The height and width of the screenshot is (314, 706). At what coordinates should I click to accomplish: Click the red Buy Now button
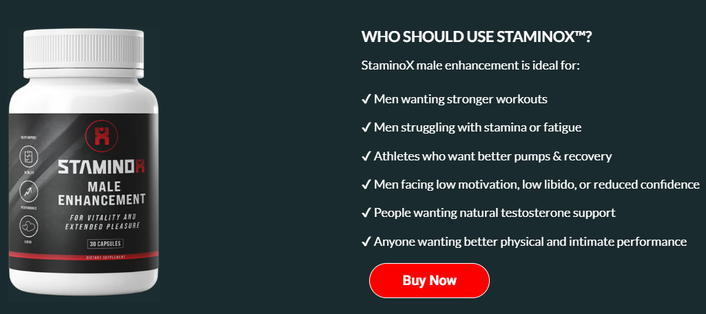[429, 280]
